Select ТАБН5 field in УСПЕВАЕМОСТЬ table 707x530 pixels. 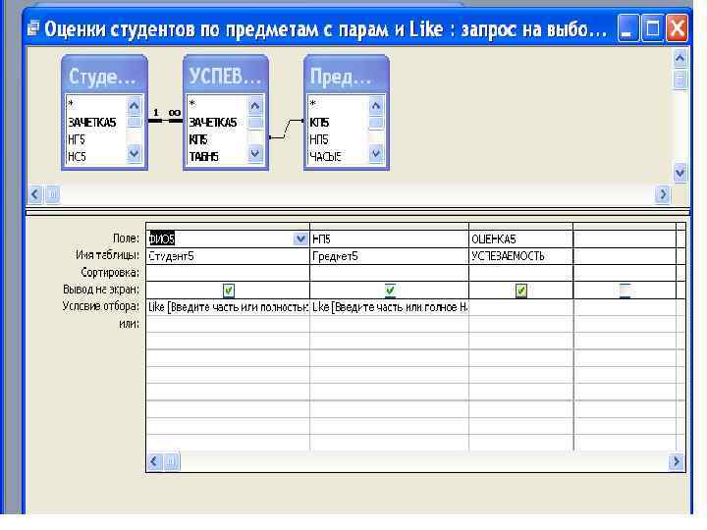click(x=204, y=157)
